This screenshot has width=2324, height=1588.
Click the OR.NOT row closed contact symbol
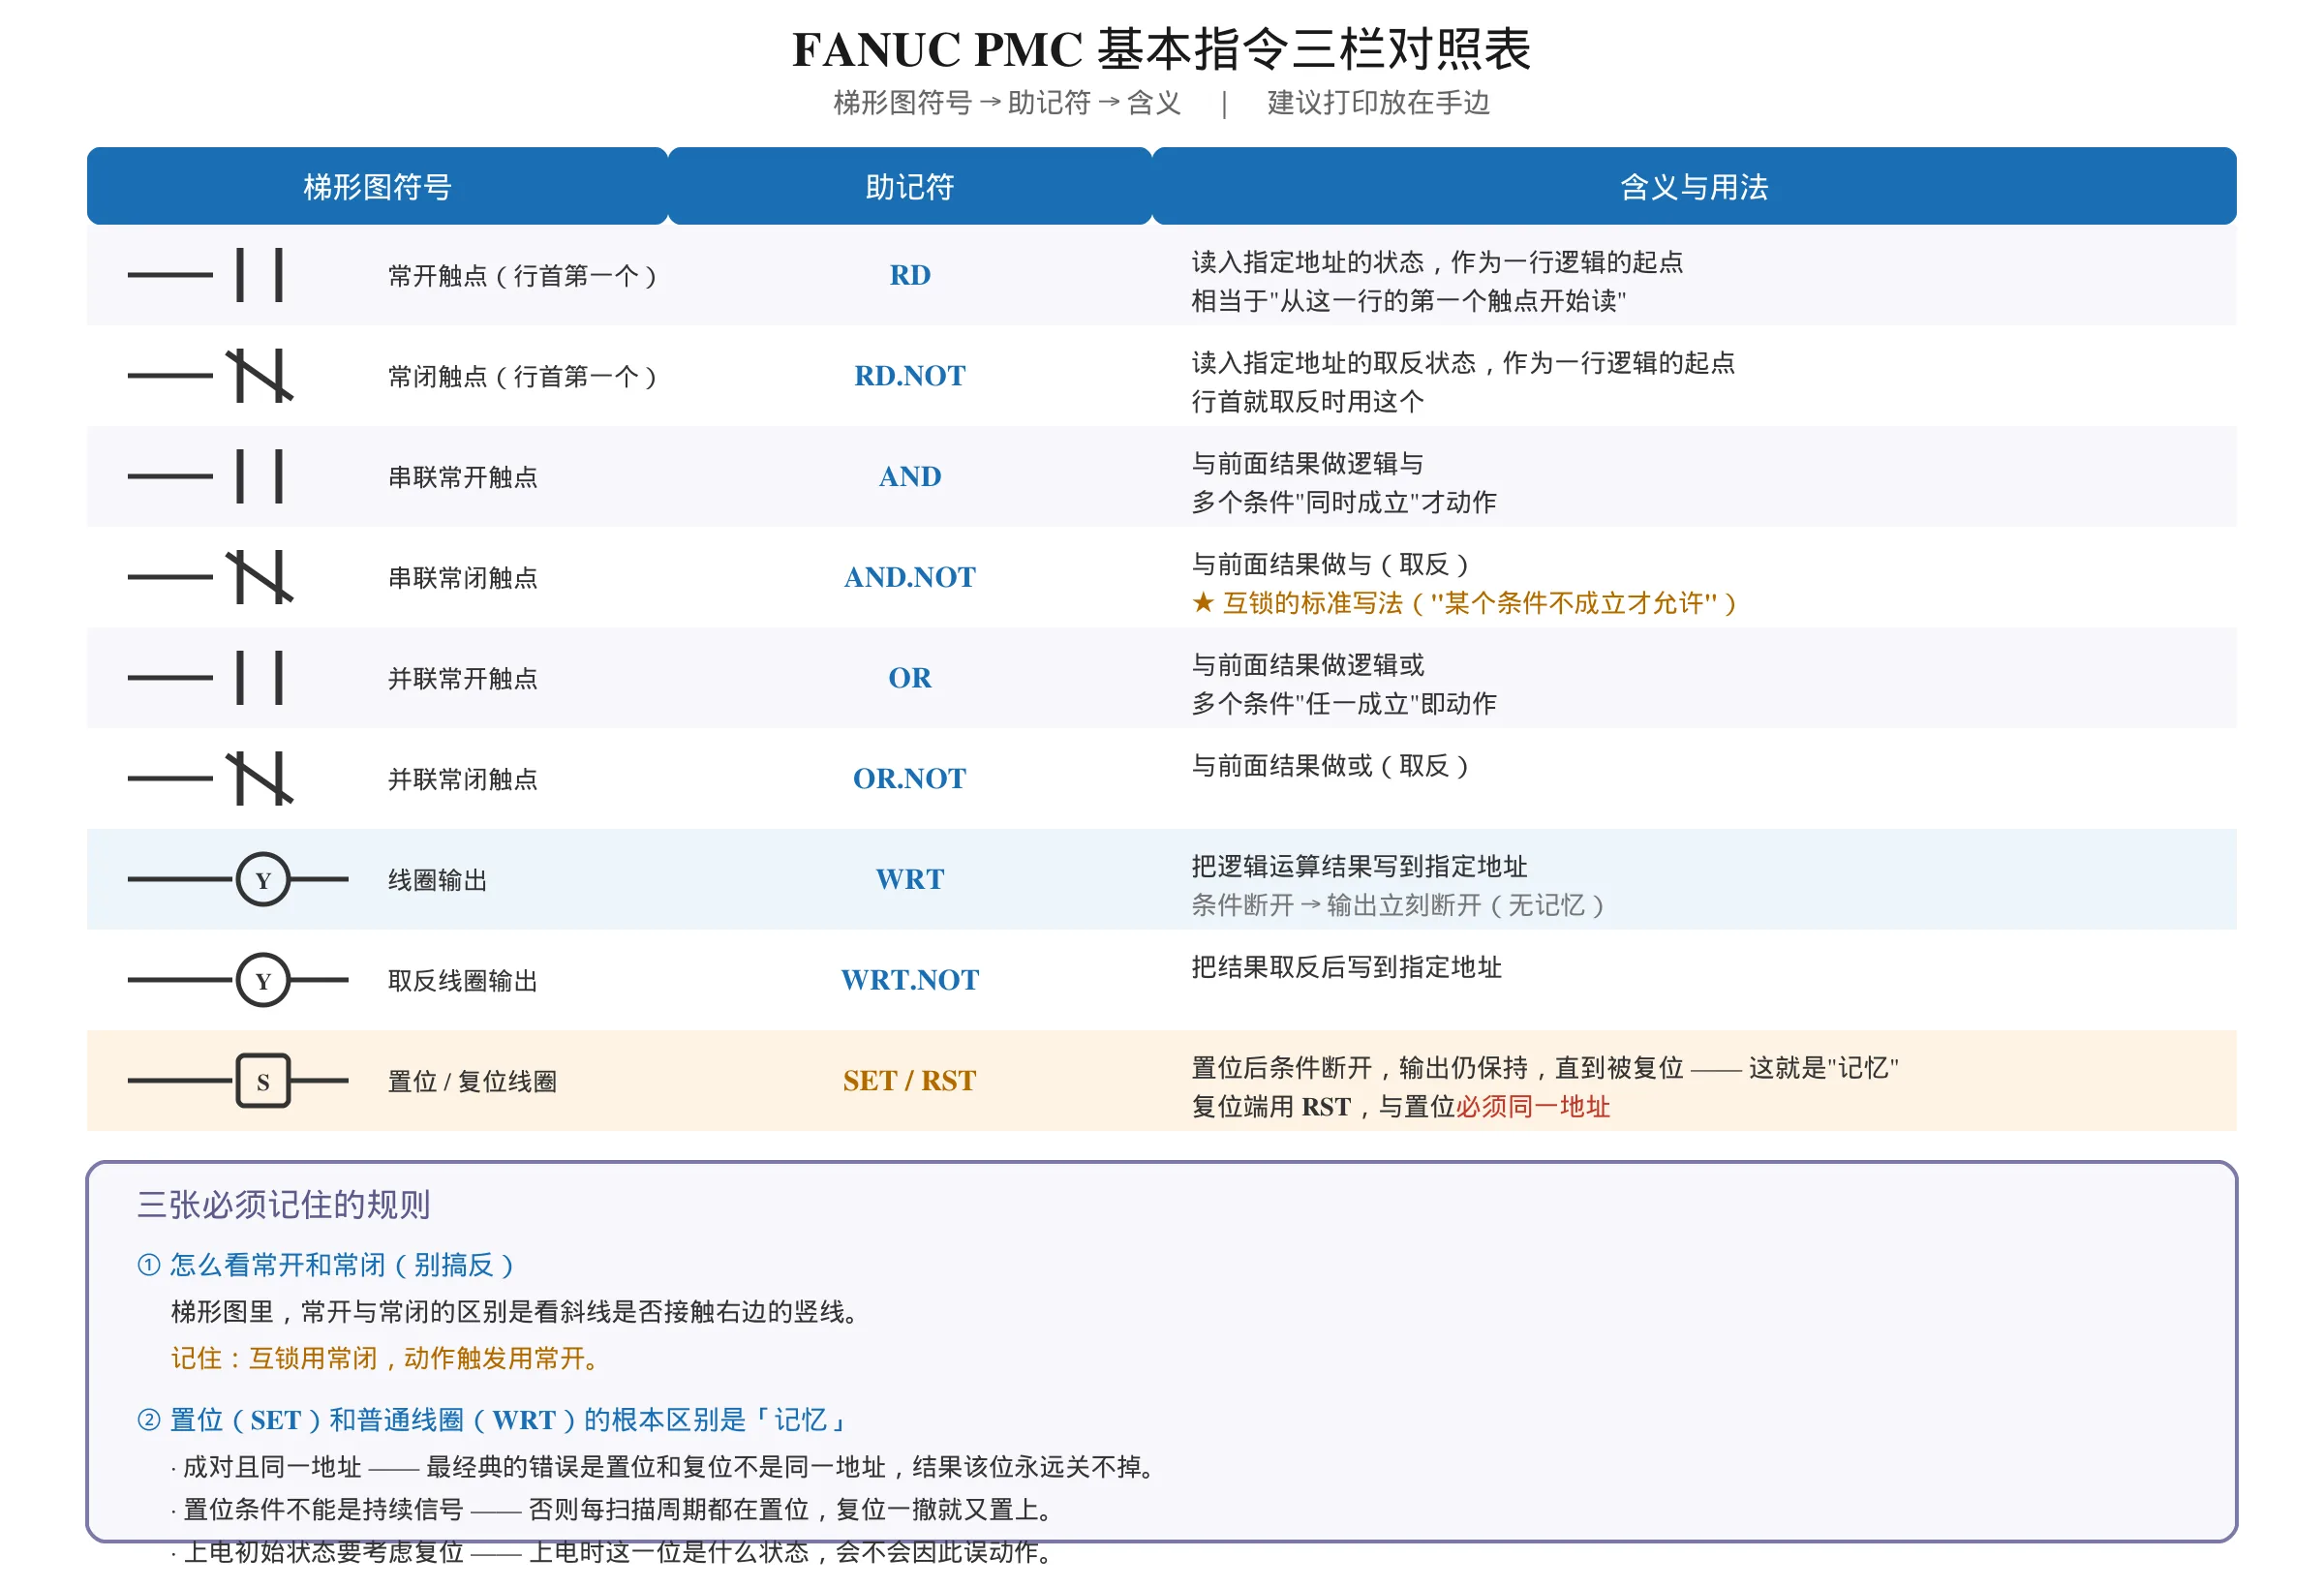[210, 778]
